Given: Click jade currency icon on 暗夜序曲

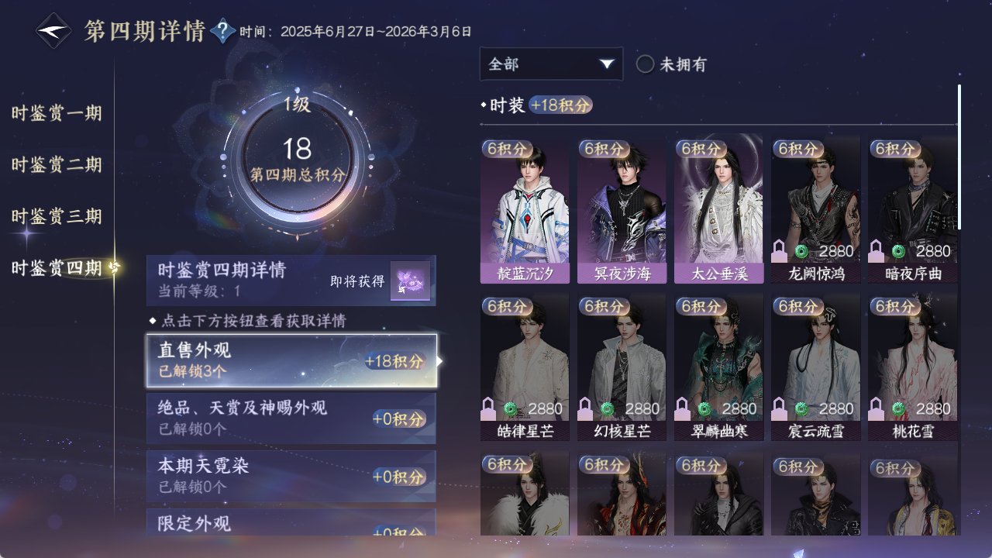Looking at the screenshot, I should [898, 251].
